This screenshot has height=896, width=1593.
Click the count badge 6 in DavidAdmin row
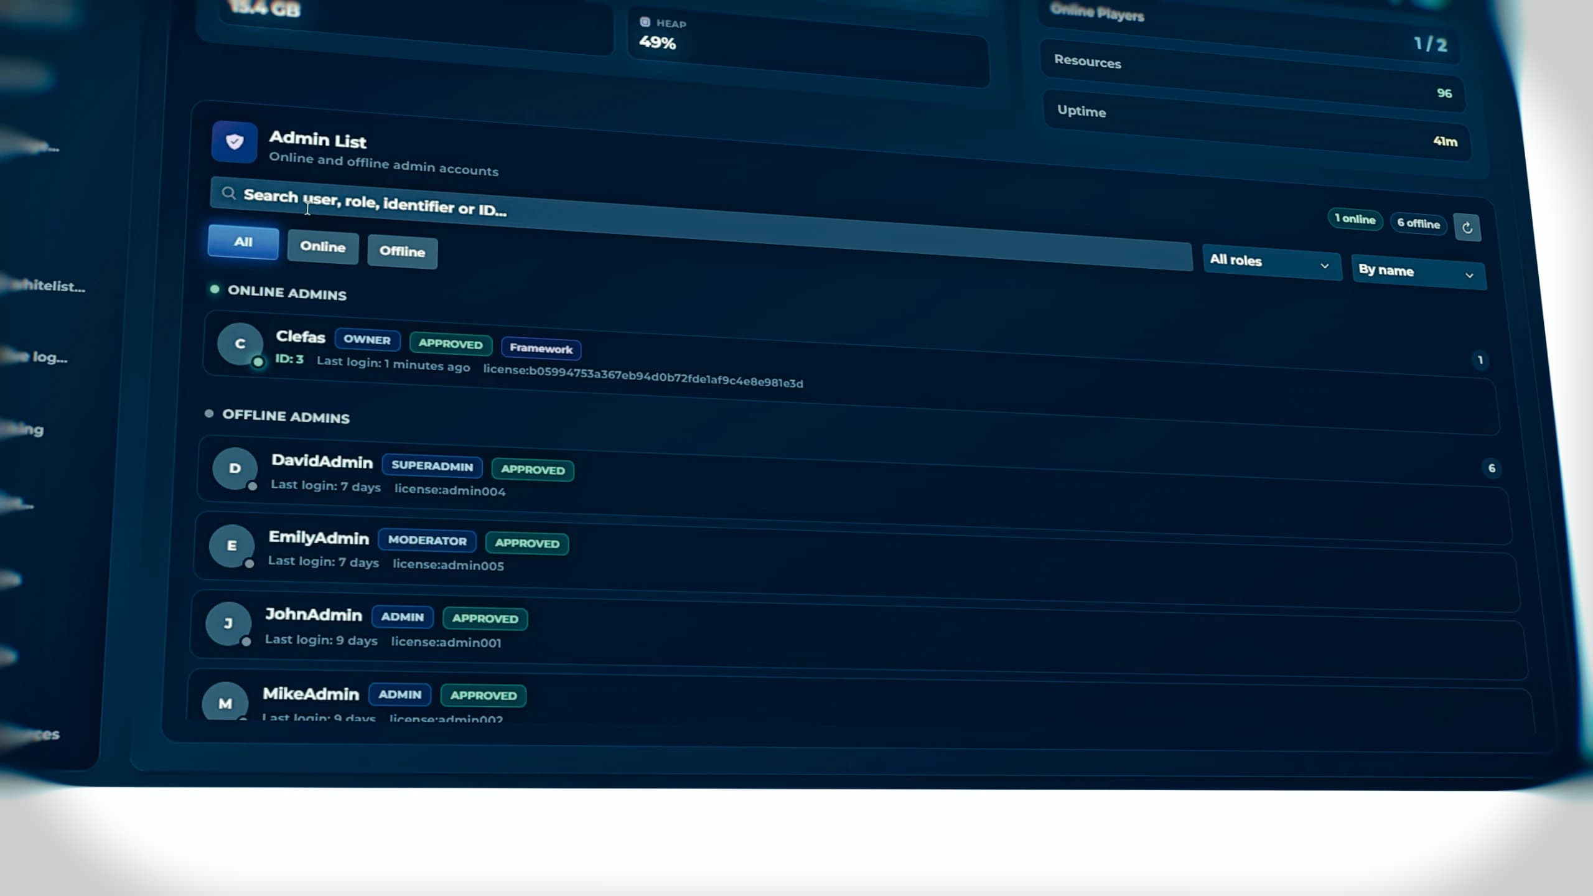[x=1491, y=469]
